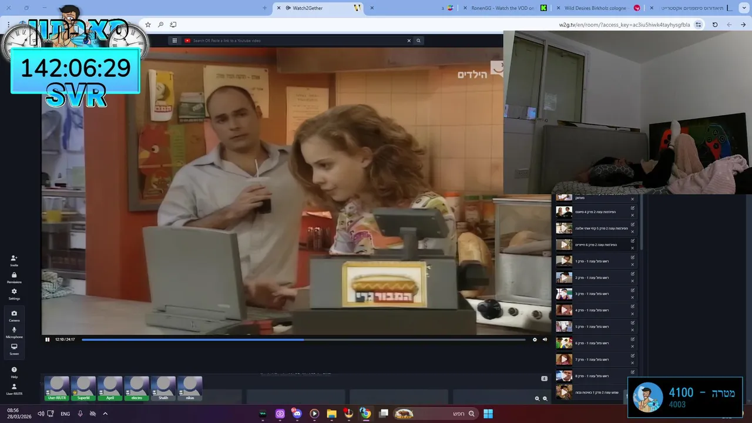Open site information icon in address bar
The image size is (752, 423).
click(x=698, y=25)
